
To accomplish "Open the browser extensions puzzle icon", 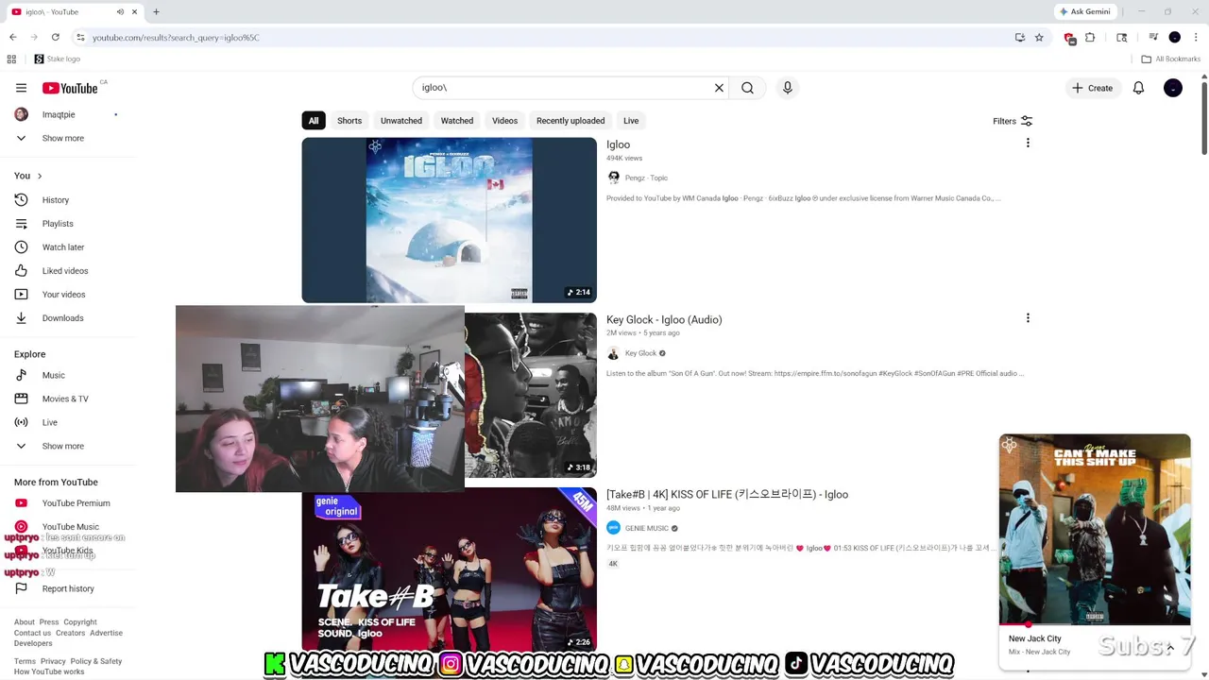I will click(1090, 38).
